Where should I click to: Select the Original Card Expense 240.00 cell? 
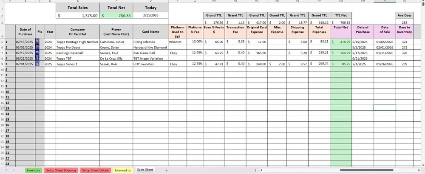[257, 64]
